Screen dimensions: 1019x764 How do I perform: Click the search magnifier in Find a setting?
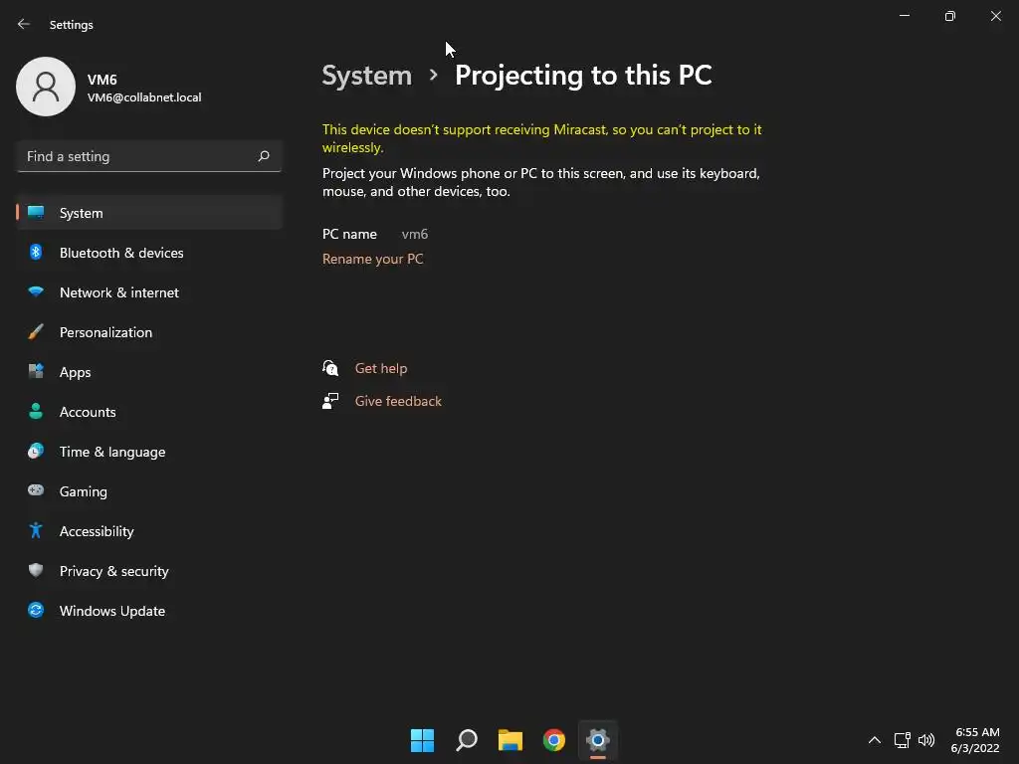(x=264, y=156)
